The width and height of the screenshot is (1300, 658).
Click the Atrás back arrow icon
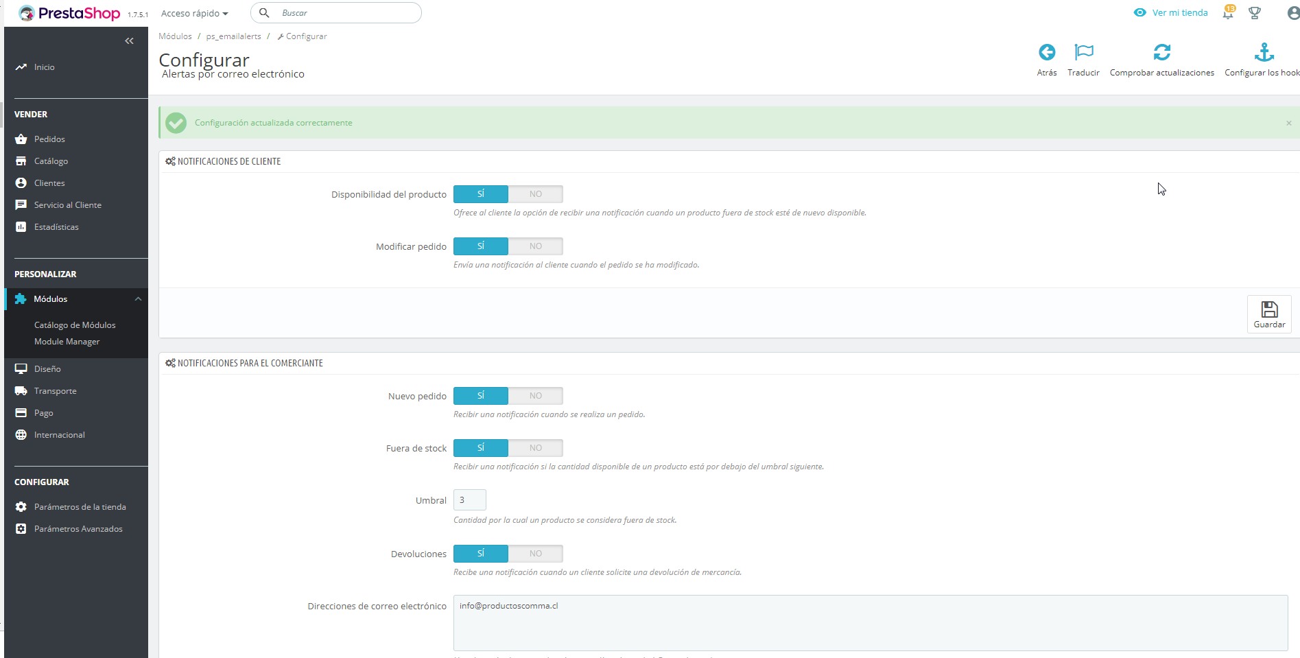[x=1047, y=52]
